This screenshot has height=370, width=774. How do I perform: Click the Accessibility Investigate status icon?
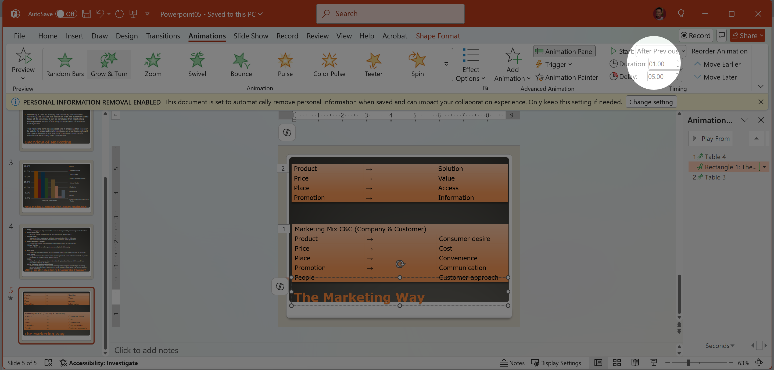click(63, 363)
